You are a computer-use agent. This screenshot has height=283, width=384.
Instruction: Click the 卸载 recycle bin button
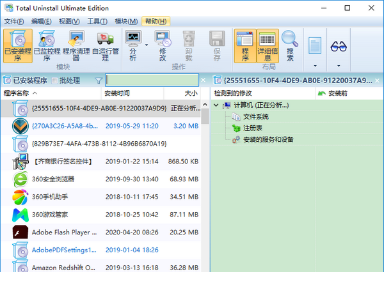coord(189,46)
